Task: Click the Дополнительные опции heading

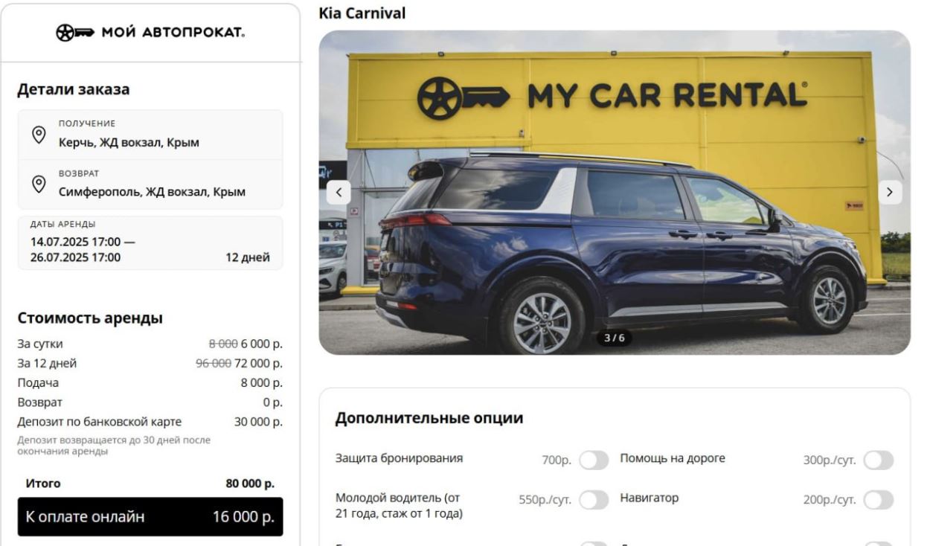Action: pos(429,418)
